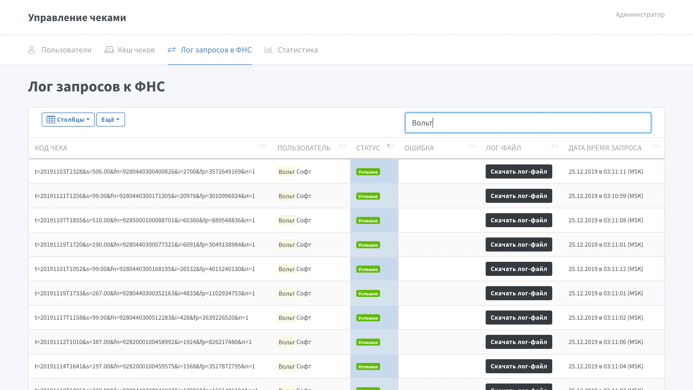This screenshot has width=693, height=390.
Task: Toggle СТАТУС column sort arrows
Action: pyautogui.click(x=390, y=146)
